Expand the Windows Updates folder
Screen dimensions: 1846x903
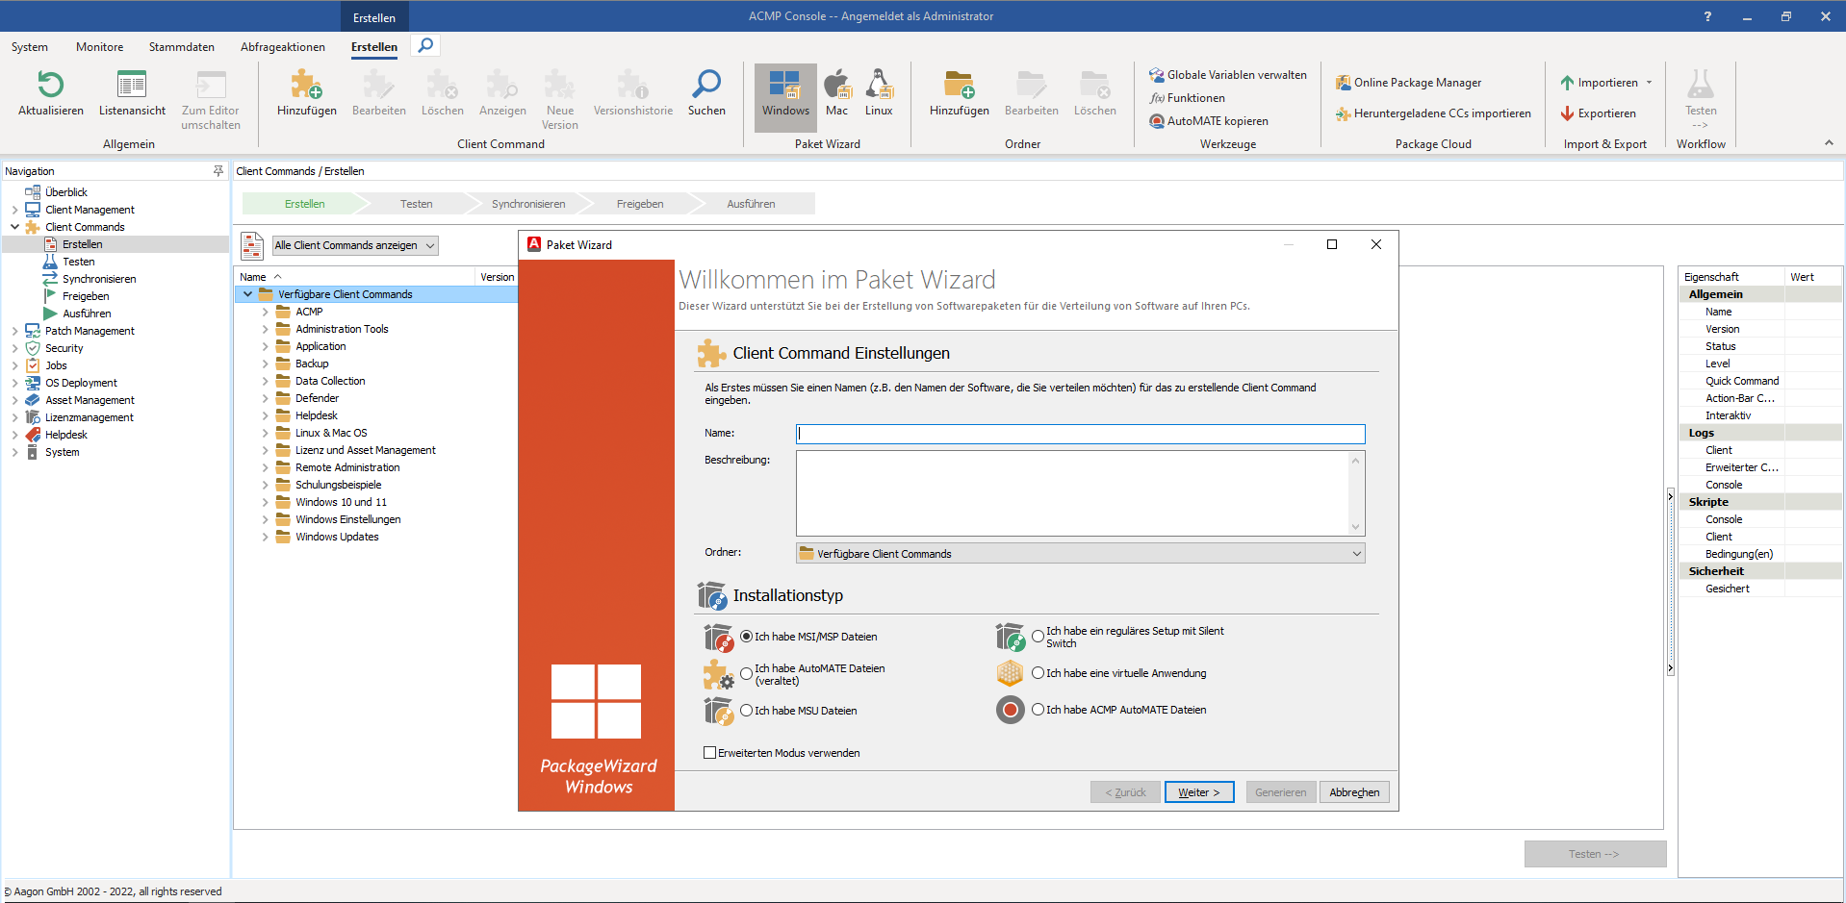[266, 537]
